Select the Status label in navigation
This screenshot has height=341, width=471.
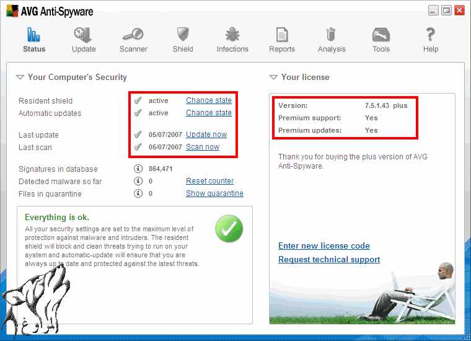34,49
